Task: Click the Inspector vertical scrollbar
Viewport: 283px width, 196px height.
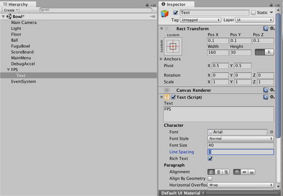Action: point(279,75)
